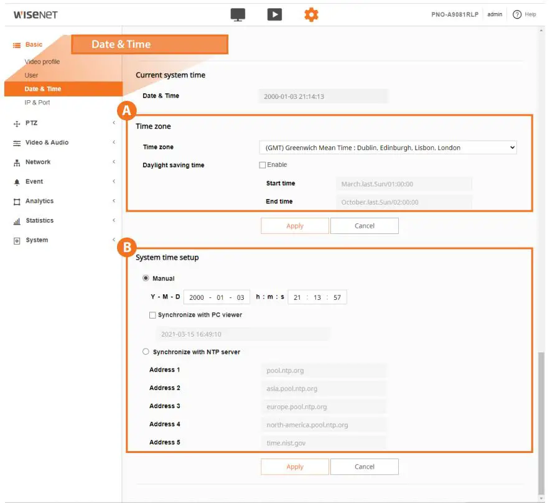Viewport: 550px width, 504px height.
Task: Open the playback view icon
Action: pyautogui.click(x=274, y=14)
